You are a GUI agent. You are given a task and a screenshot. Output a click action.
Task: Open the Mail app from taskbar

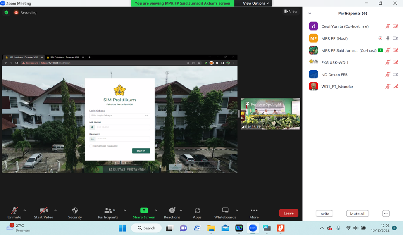[225, 228]
